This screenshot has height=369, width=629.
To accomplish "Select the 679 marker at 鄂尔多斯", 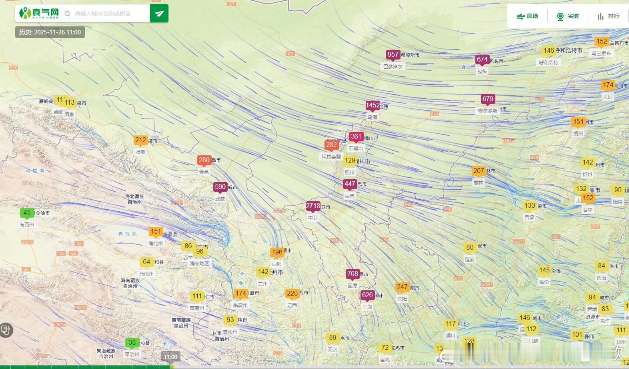I will 488,99.
